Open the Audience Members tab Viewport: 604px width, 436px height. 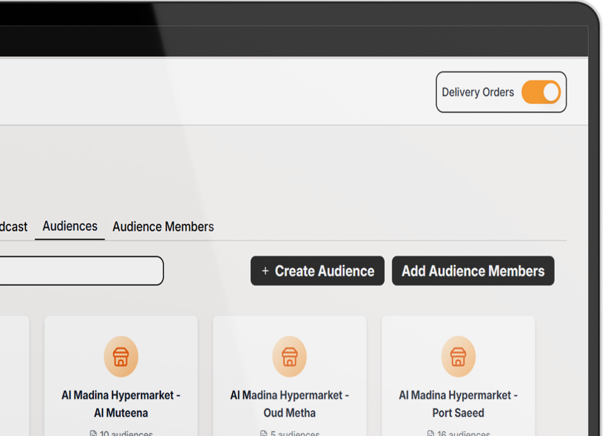point(163,227)
